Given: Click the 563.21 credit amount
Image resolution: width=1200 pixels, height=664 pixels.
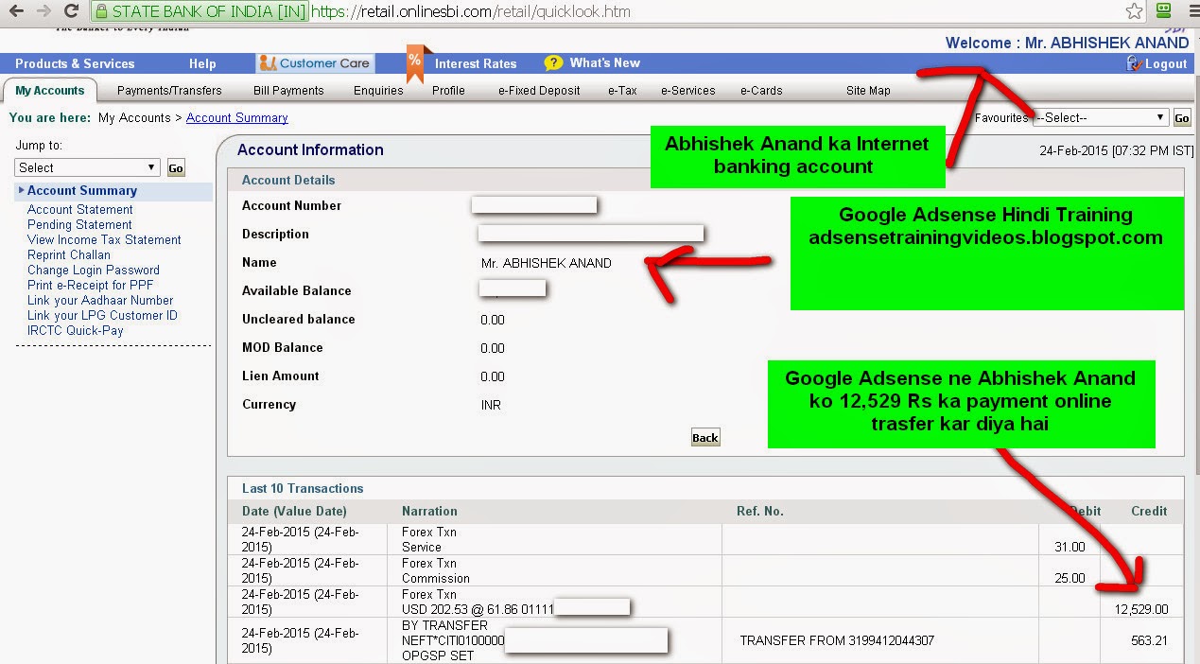Looking at the screenshot, I should point(1149,640).
